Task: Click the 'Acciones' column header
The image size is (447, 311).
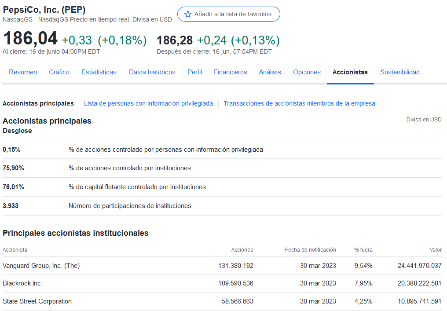Action: pyautogui.click(x=242, y=250)
